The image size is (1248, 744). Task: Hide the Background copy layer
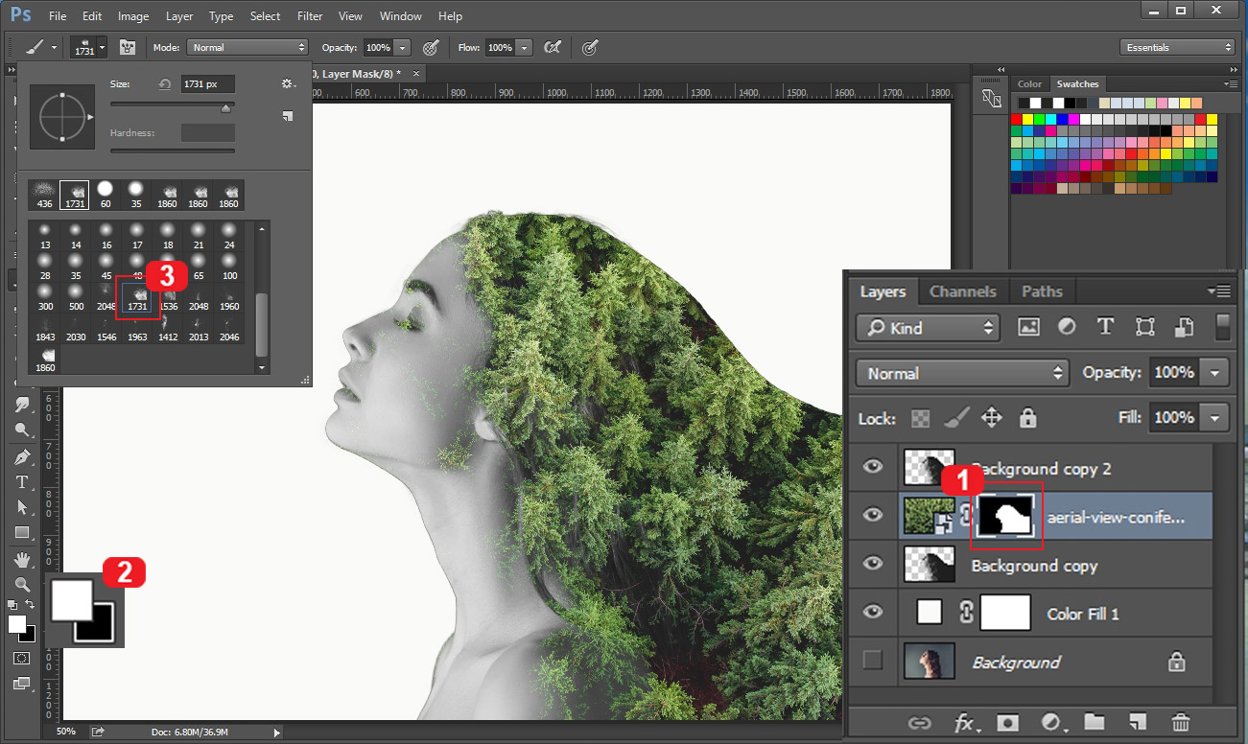pos(872,564)
